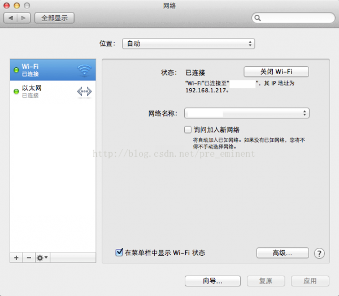339x296 pixels.
Task: Click the 已连接 status text beside 状态
Action: coord(195,72)
